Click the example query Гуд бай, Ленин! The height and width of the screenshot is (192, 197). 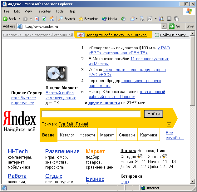pyautogui.click(x=73, y=124)
